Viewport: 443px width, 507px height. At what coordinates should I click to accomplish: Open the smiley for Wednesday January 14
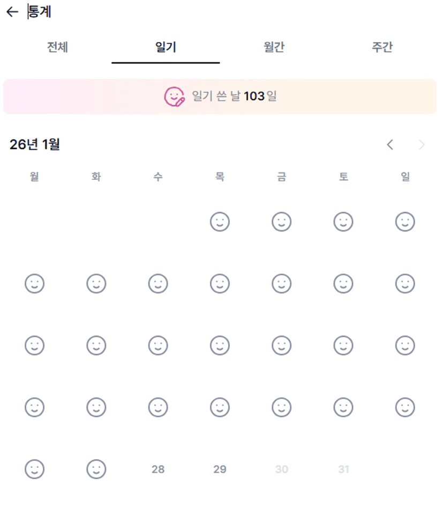158,346
